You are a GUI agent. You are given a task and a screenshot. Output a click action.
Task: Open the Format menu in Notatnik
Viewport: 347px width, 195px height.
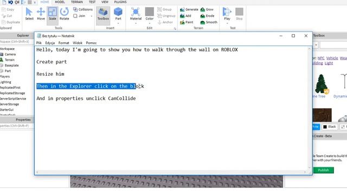click(x=64, y=43)
